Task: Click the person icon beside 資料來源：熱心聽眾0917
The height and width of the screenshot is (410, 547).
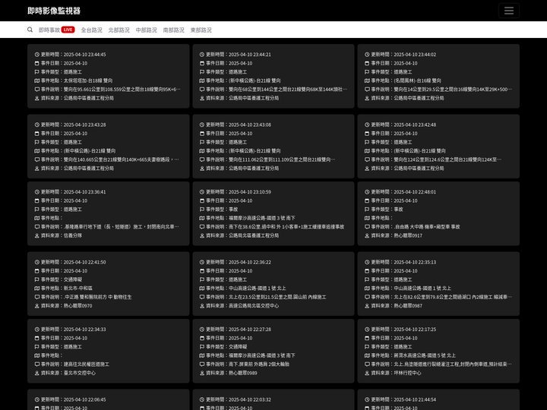Action: [x=367, y=235]
